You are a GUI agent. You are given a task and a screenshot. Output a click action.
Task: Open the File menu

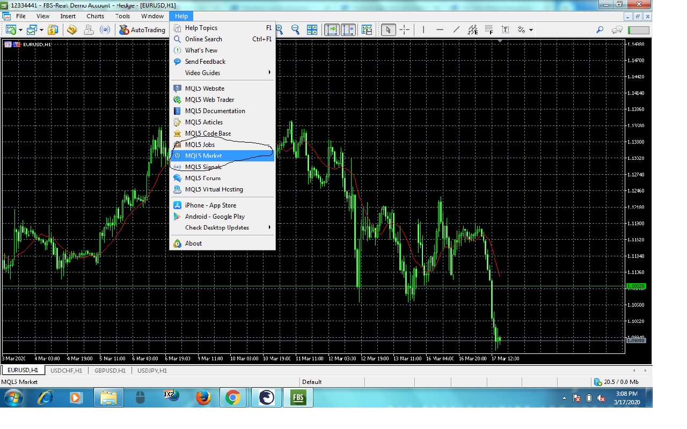(20, 16)
